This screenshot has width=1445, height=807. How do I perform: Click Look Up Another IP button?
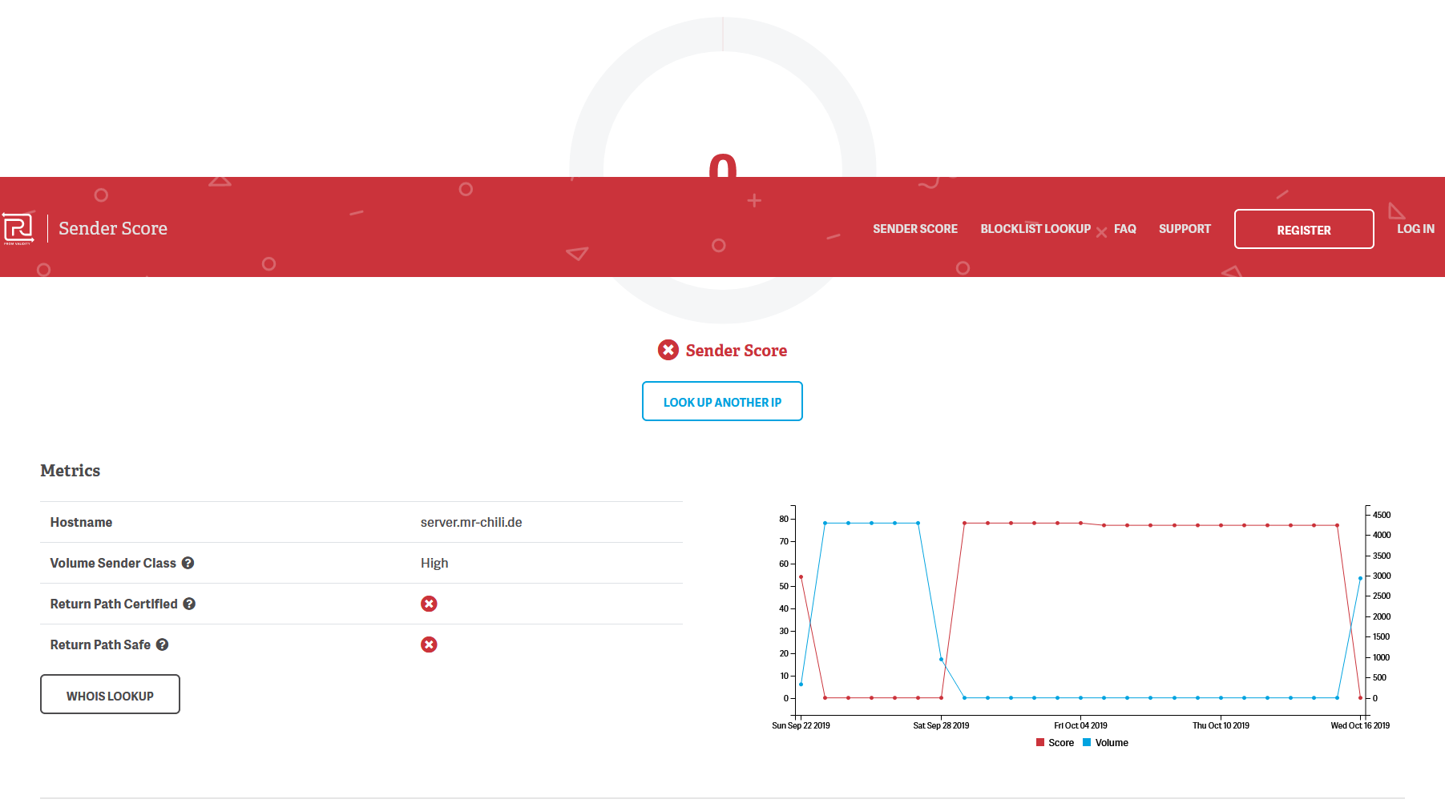pos(722,401)
